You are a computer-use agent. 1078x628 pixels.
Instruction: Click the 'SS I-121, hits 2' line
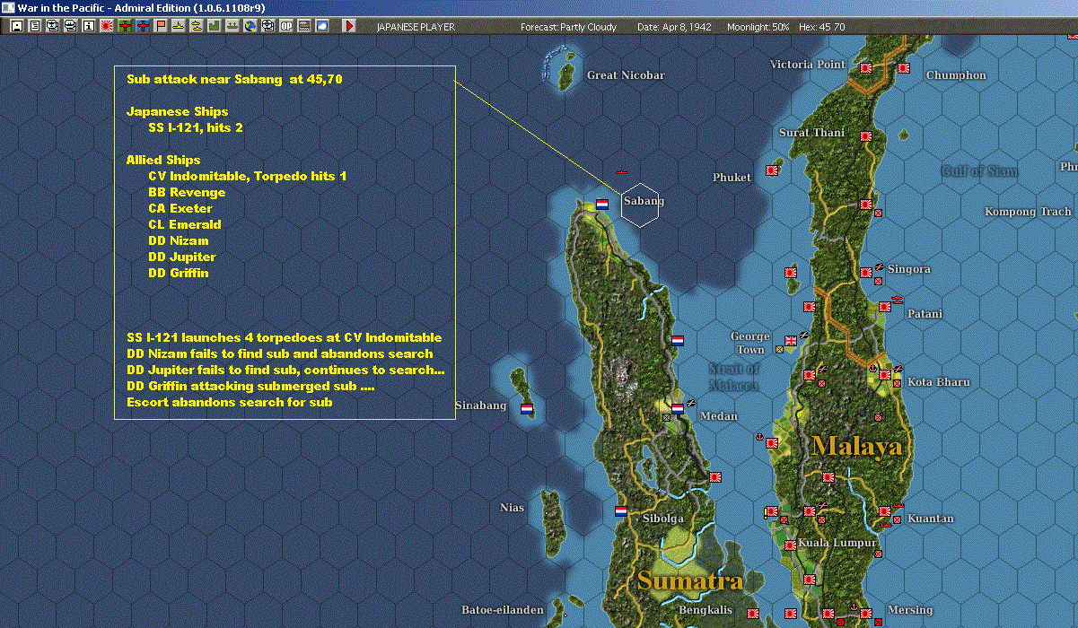click(x=196, y=128)
